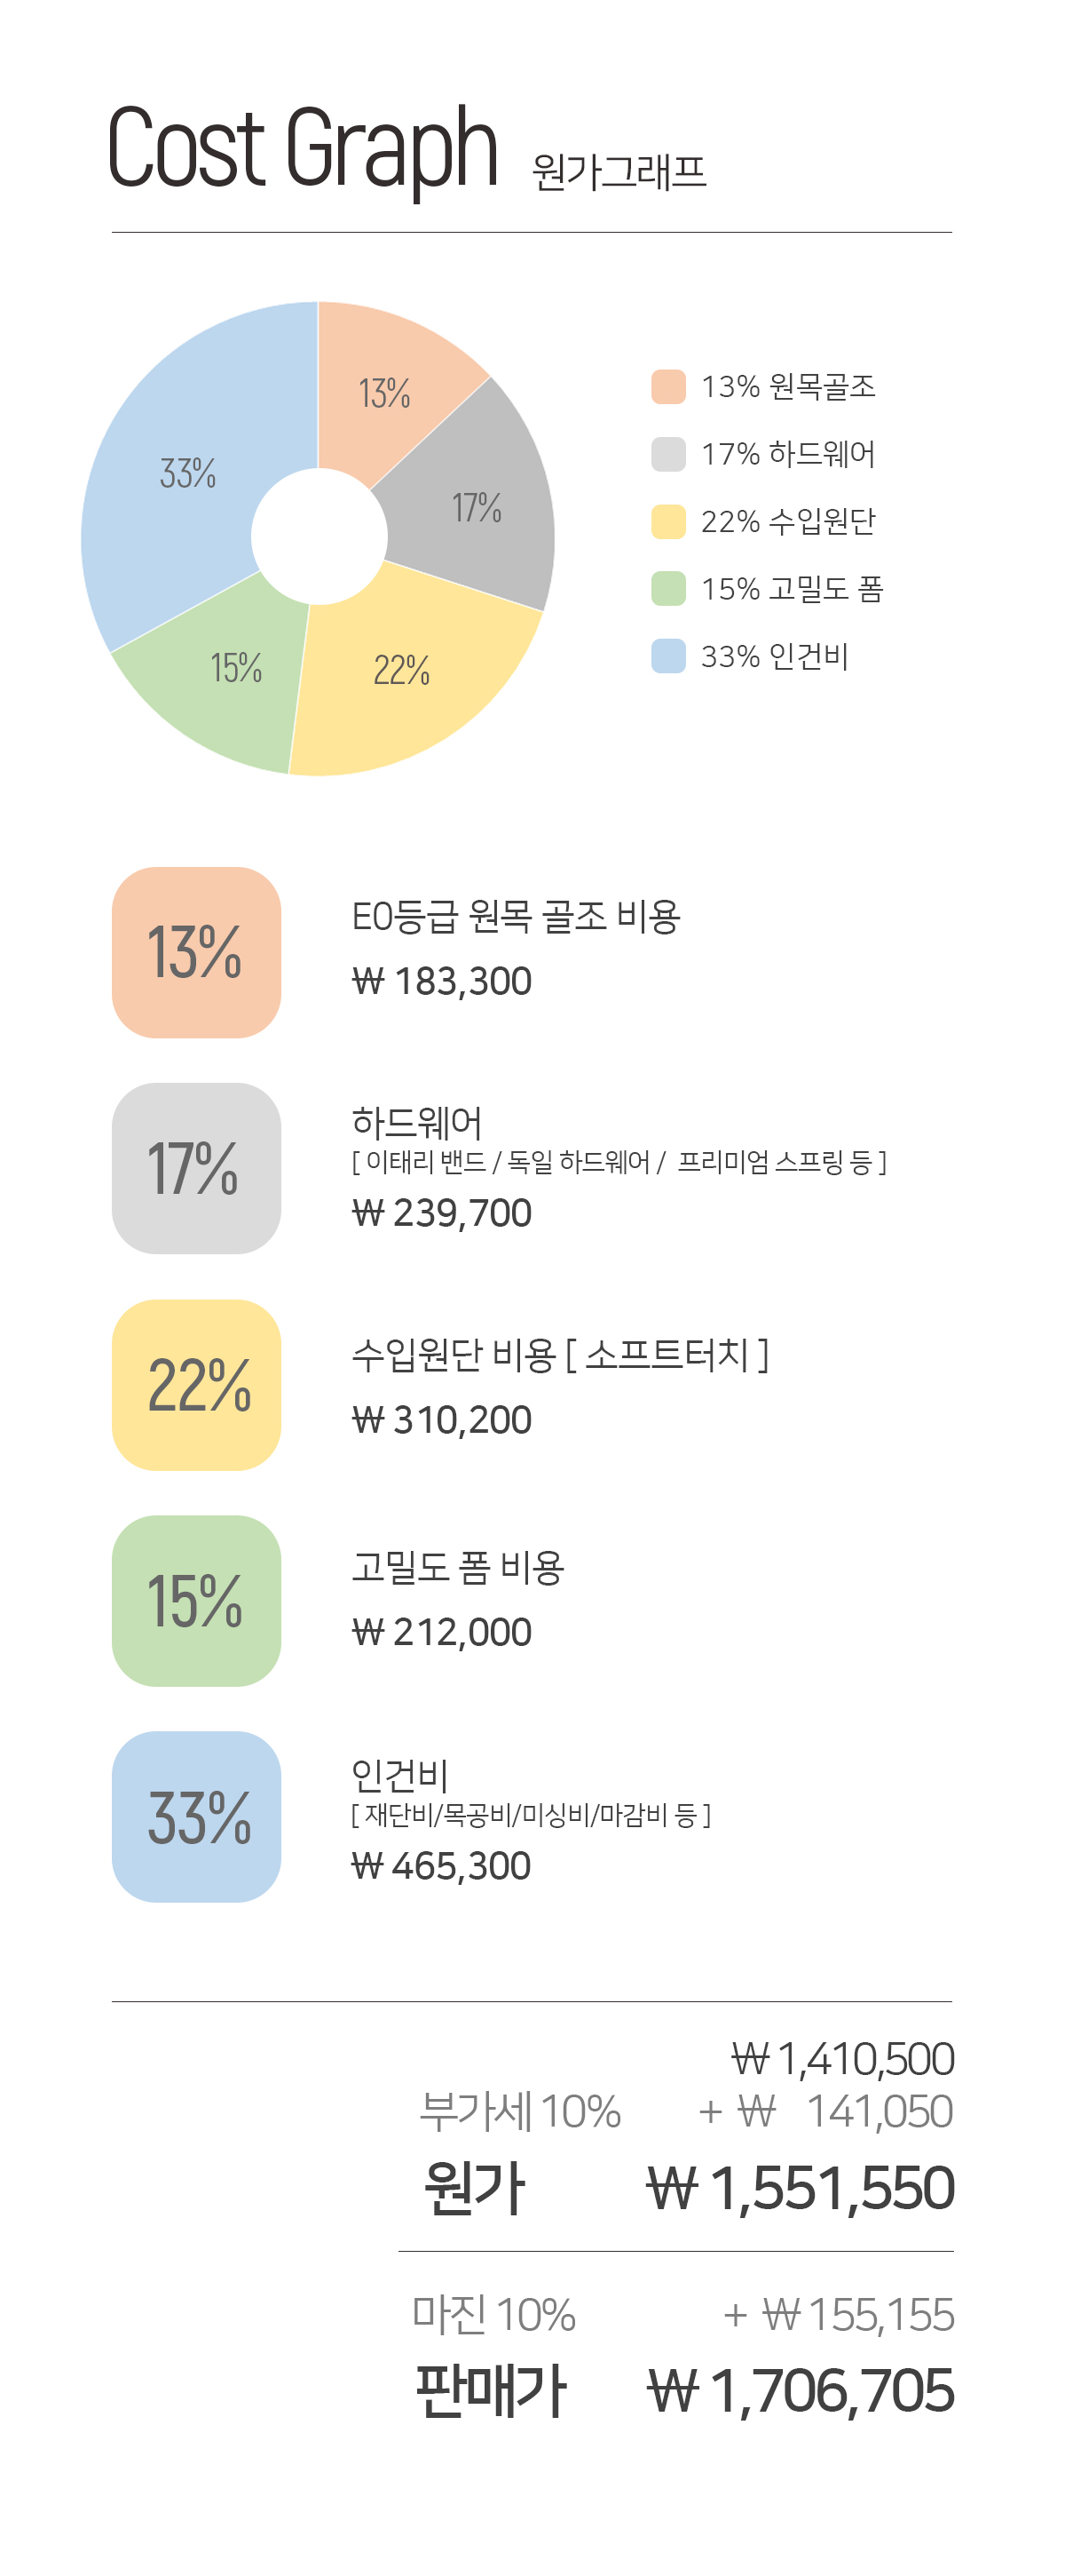Click the green 고밀도 폼 legend swatch
1065x2576 pixels.
tap(667, 589)
